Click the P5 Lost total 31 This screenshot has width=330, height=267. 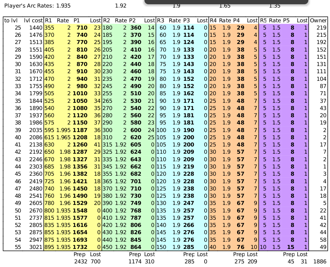[x=304, y=261]
